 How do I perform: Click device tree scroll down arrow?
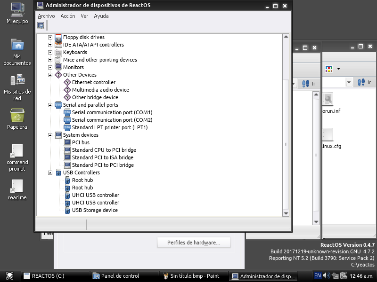pyautogui.click(x=286, y=213)
